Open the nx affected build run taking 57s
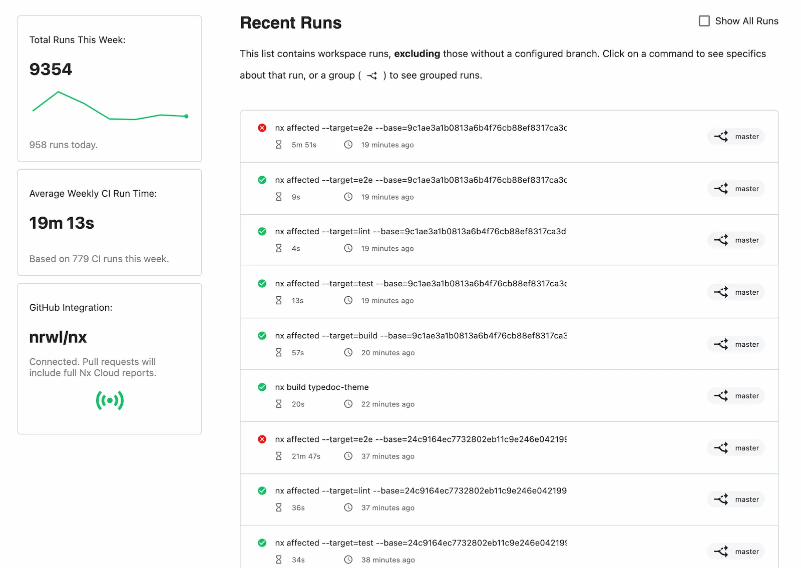801x568 pixels. pyautogui.click(x=421, y=336)
